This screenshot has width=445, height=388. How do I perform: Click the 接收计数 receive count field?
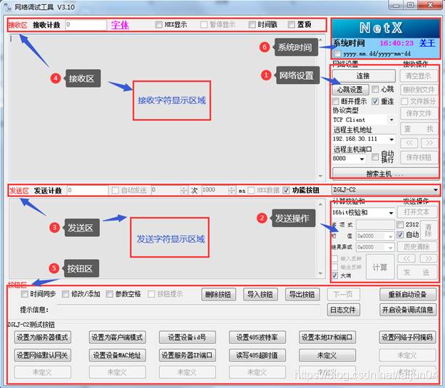[86, 24]
